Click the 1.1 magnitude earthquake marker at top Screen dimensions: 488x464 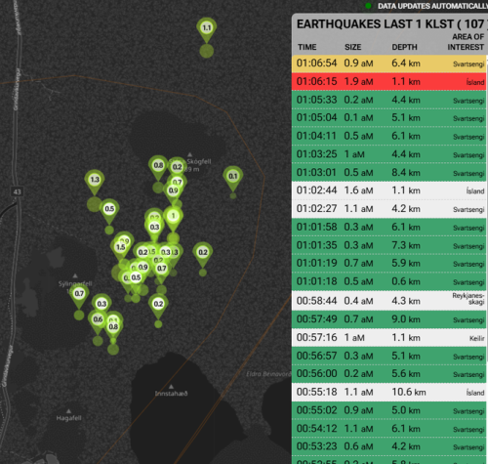207,28
